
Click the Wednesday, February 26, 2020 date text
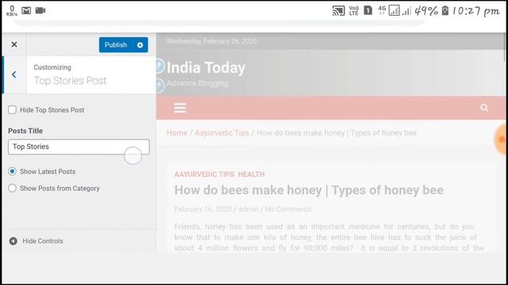(212, 41)
